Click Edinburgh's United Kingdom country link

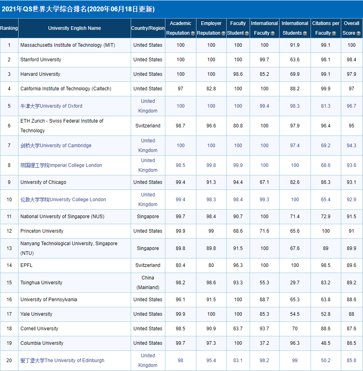[148, 361]
